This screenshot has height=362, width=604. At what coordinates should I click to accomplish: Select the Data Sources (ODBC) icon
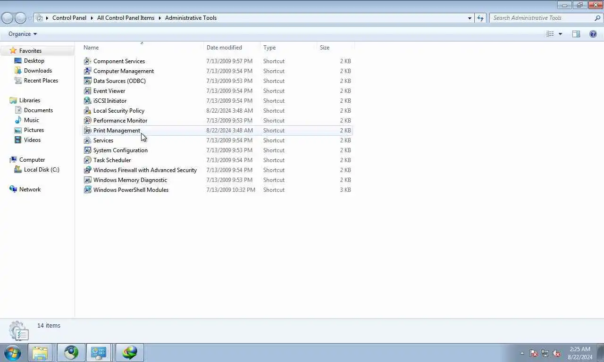click(x=87, y=81)
